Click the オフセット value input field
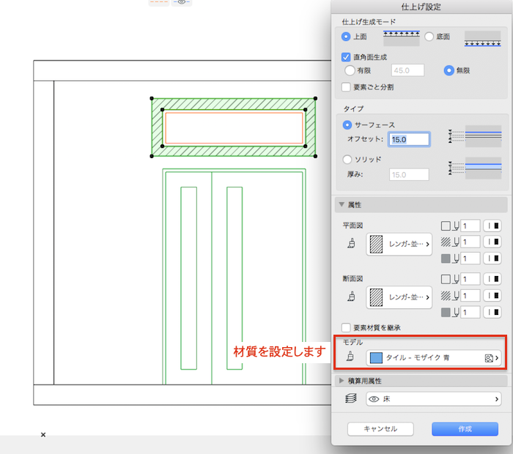 tap(408, 138)
